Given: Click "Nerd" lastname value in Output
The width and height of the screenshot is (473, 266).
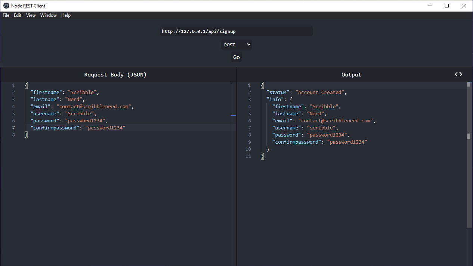Looking at the screenshot, I should point(315,113).
